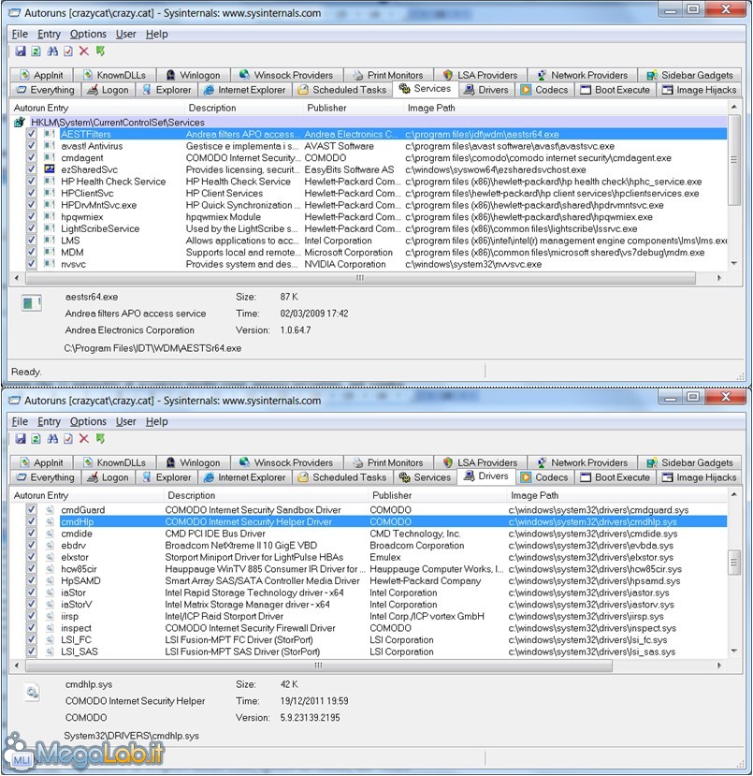
Task: Click the Save icon in the upper window toolbar
Action: [20, 51]
